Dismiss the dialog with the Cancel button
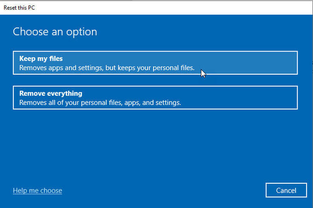Screen dimensions: 313x208 [x=286, y=191]
